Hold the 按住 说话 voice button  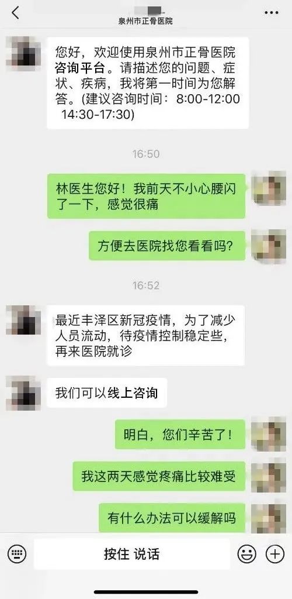point(132,554)
